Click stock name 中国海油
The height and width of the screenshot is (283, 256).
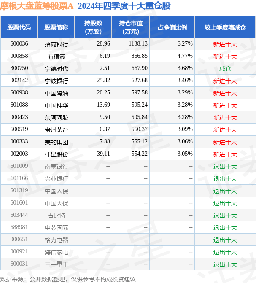click(57, 93)
